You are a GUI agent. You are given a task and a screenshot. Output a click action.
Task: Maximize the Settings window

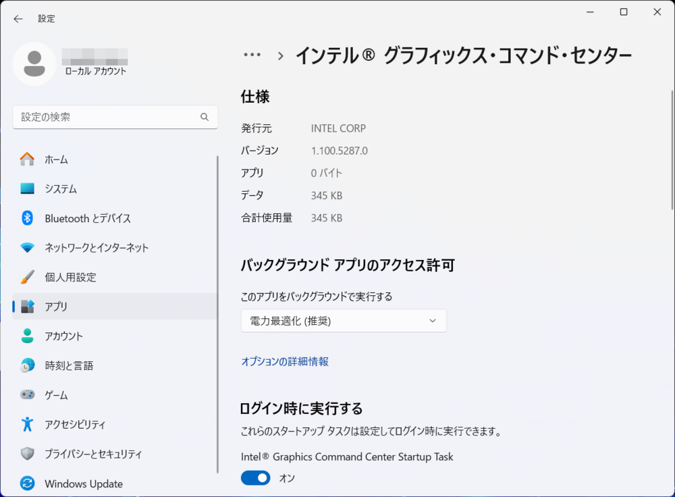tap(623, 12)
